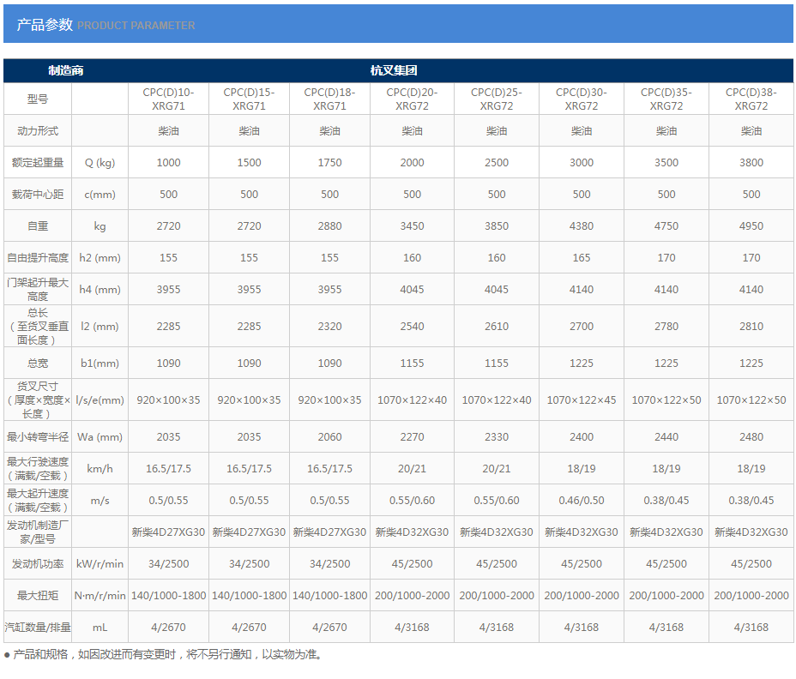Click the 额定起重量 row label
Viewport: 796px width, 679px height.
38,163
